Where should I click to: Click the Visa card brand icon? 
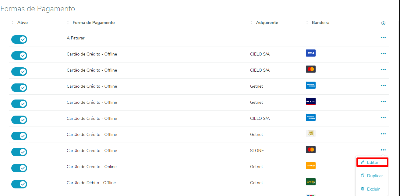point(311,53)
